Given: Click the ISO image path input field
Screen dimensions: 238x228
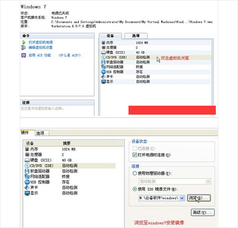Looking at the screenshot, I should (159, 198).
